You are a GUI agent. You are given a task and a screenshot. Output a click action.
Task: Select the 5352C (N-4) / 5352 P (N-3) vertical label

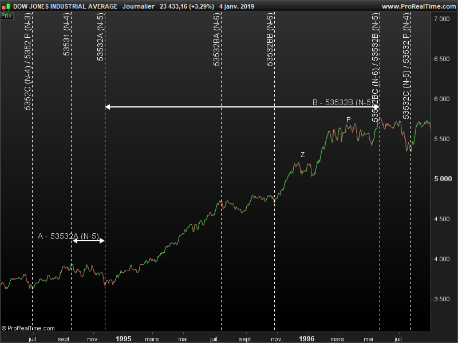(27, 61)
